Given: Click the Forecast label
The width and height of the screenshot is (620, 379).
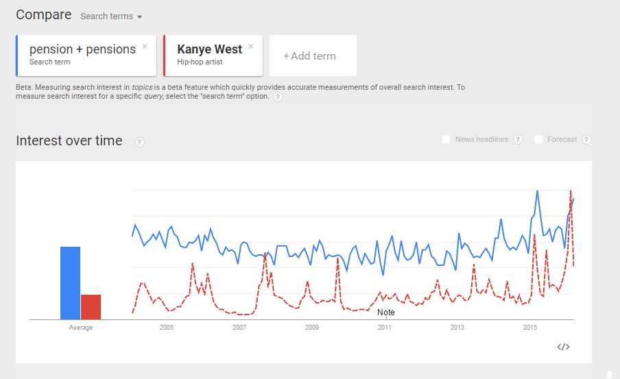Looking at the screenshot, I should pyautogui.click(x=562, y=140).
